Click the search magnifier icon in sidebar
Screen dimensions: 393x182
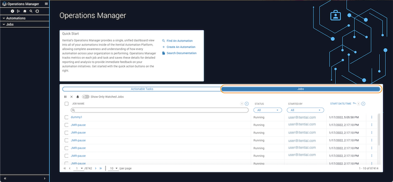tap(31, 11)
